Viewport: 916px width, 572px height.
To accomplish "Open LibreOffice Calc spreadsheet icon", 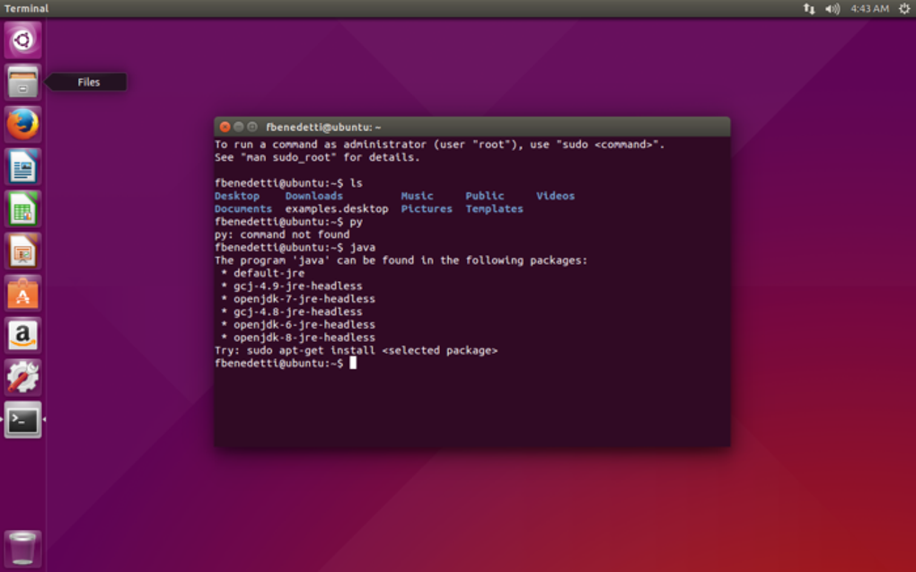I will pyautogui.click(x=22, y=208).
